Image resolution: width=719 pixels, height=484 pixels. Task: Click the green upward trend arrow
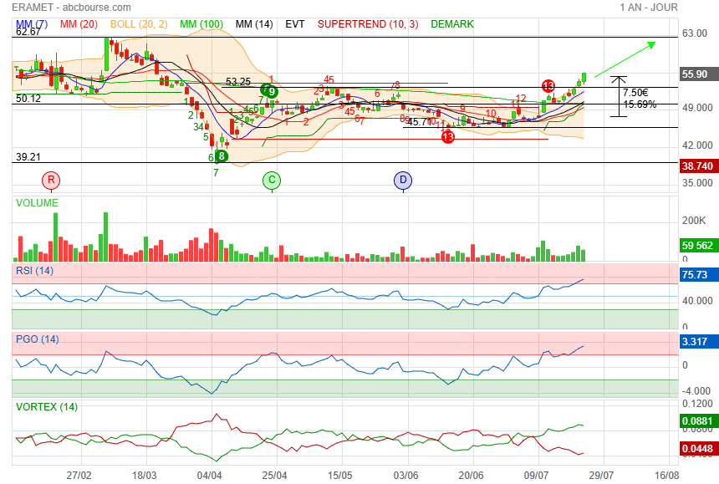tap(624, 59)
